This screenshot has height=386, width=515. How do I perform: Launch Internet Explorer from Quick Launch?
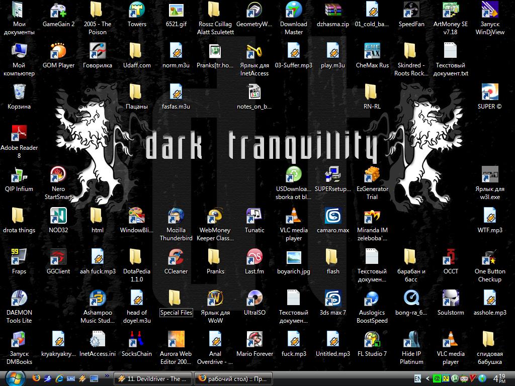[x=59, y=378]
